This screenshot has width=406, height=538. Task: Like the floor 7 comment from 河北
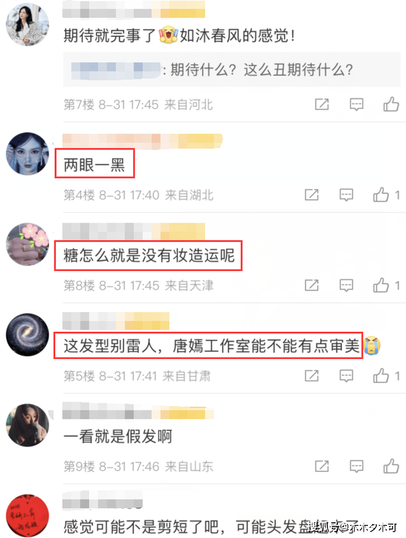tap(391, 104)
